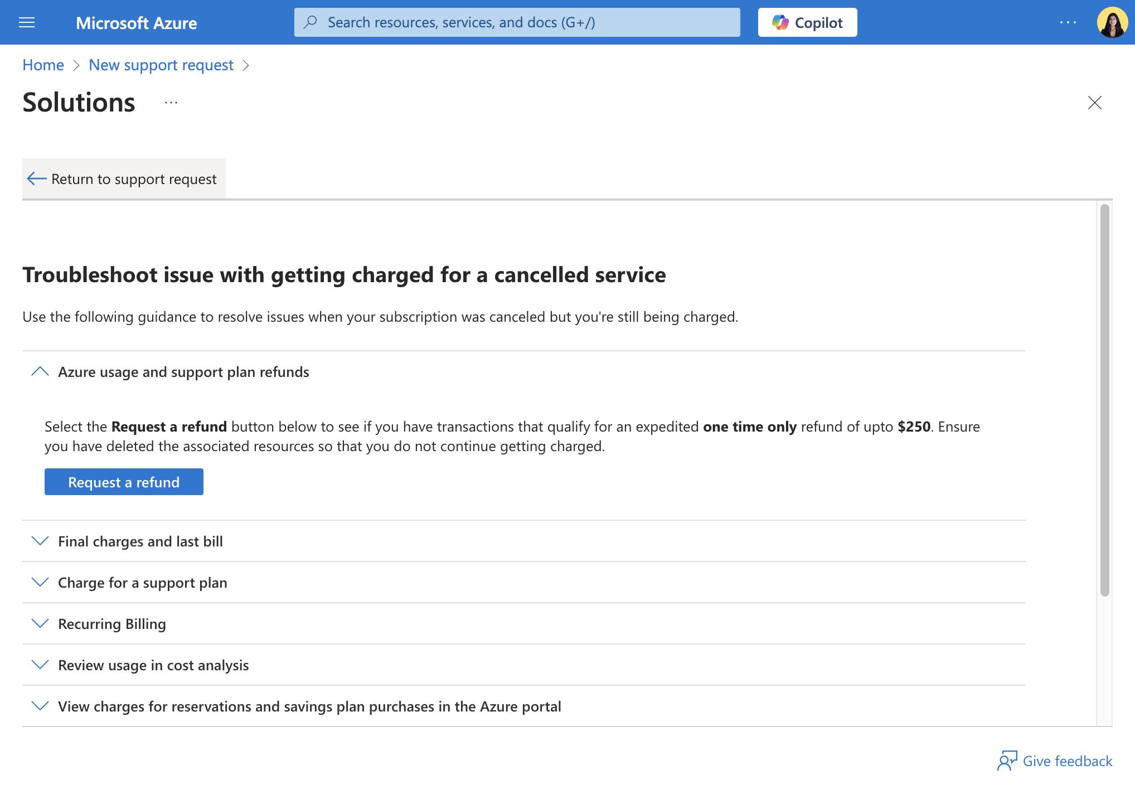The width and height of the screenshot is (1135, 794).
Task: Open the header ellipsis menu
Action: pyautogui.click(x=1068, y=22)
